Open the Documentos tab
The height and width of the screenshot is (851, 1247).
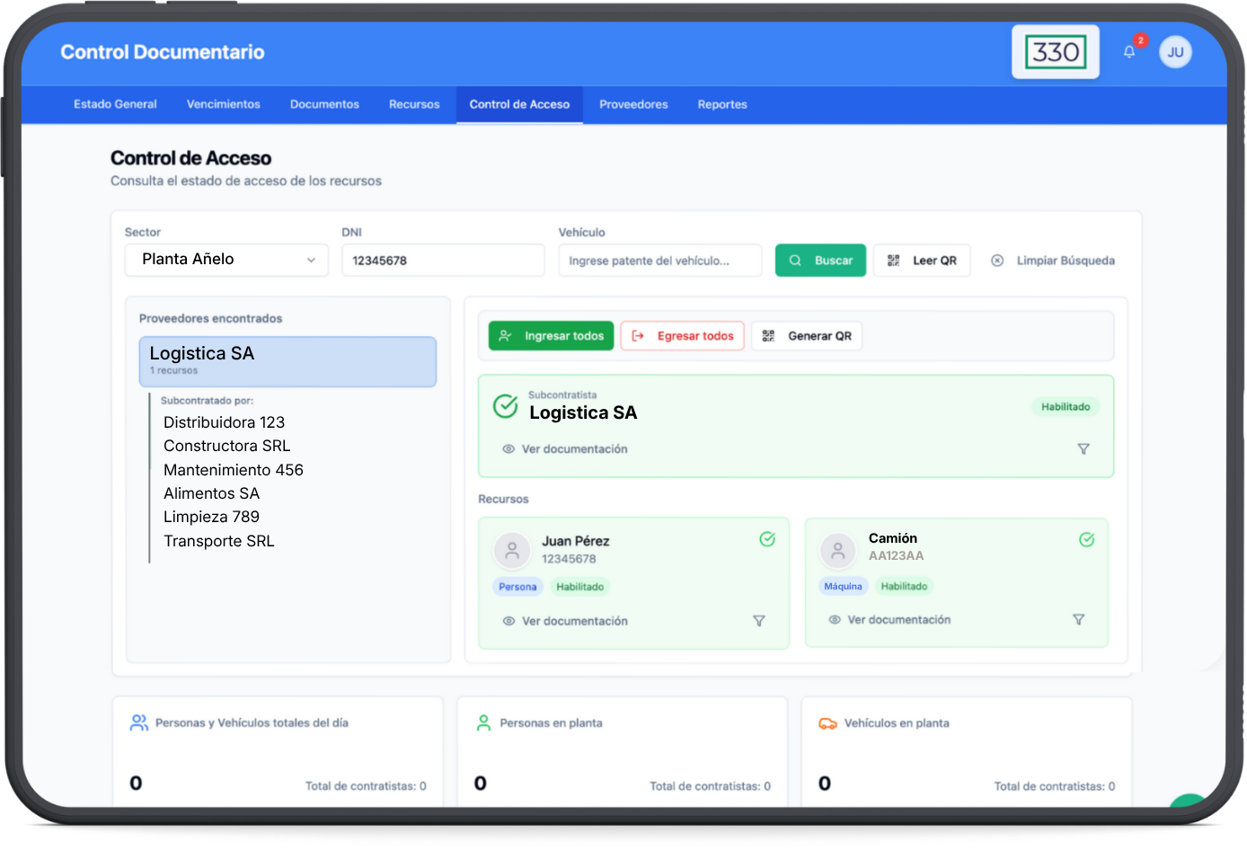pyautogui.click(x=324, y=104)
